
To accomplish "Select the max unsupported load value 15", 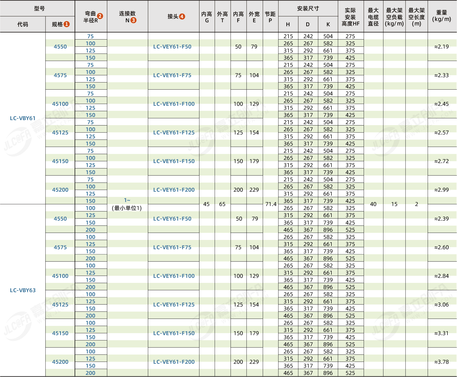I will pyautogui.click(x=394, y=204).
